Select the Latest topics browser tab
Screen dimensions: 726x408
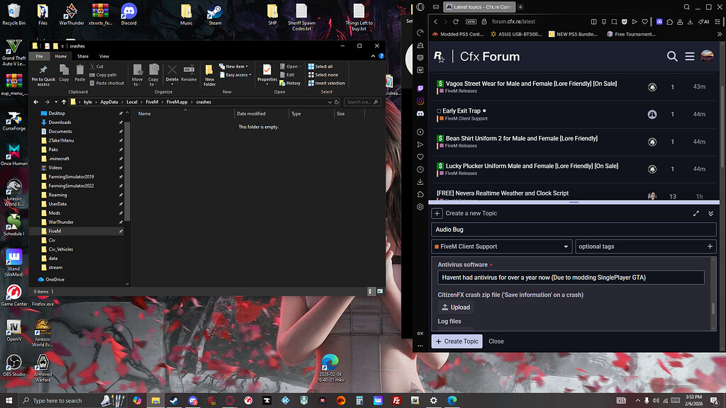tap(479, 7)
